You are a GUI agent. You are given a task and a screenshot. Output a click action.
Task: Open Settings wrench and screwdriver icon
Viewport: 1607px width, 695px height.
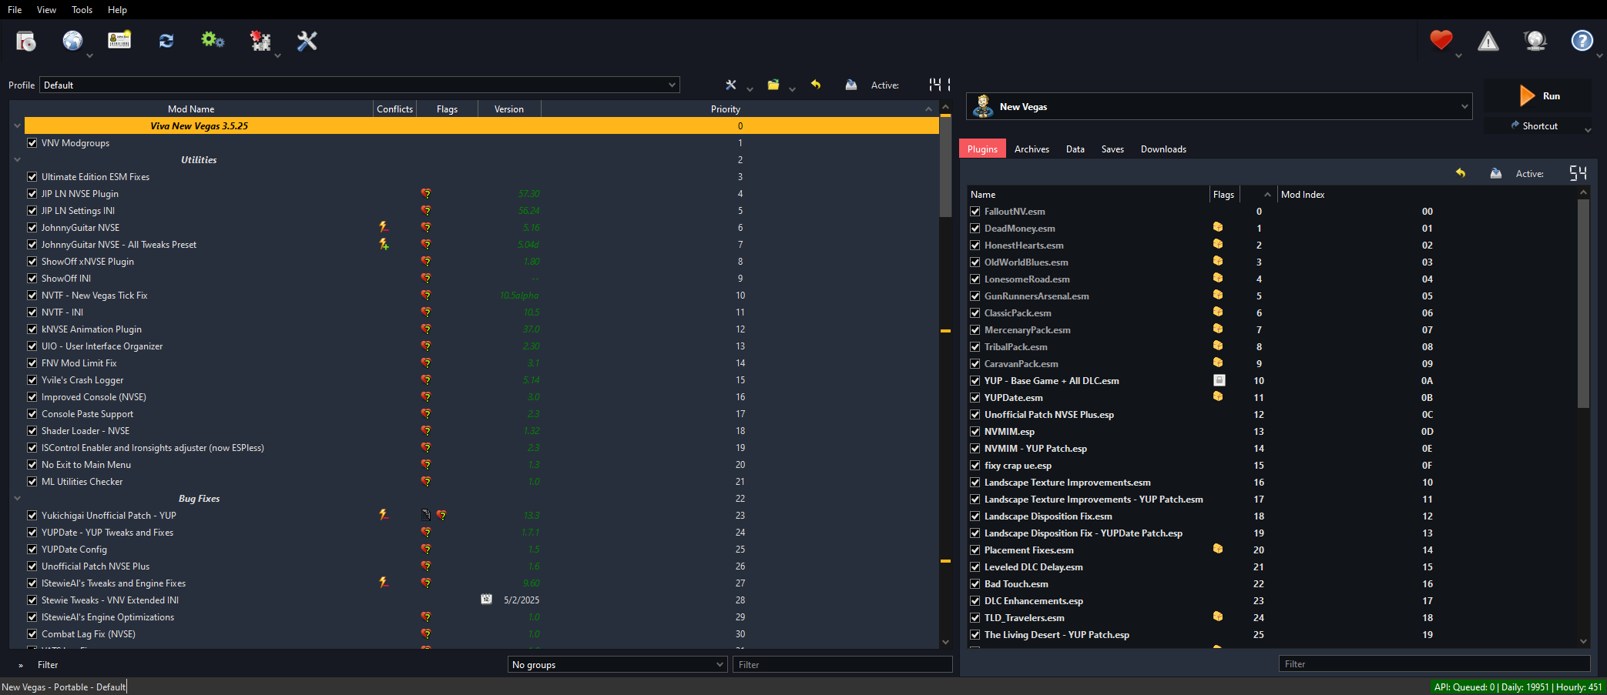(x=307, y=41)
